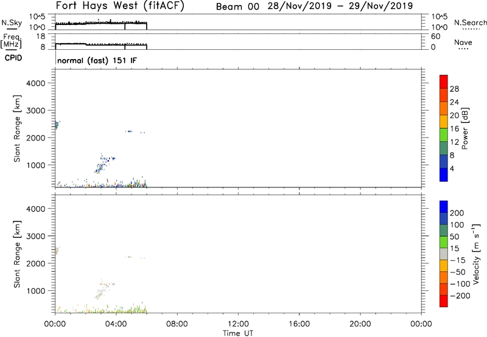This screenshot has width=487, height=337.
Task: Click the noise trace in the N.Sky panel
Action: 101,23
